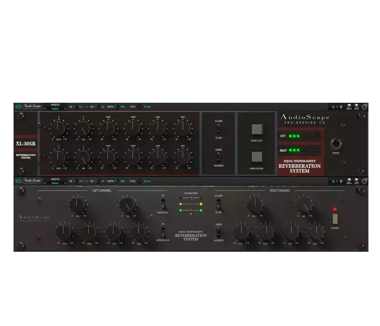380x326 pixels.
Task: Click the IN gain knob in the upper toolbar
Action: pos(76,107)
